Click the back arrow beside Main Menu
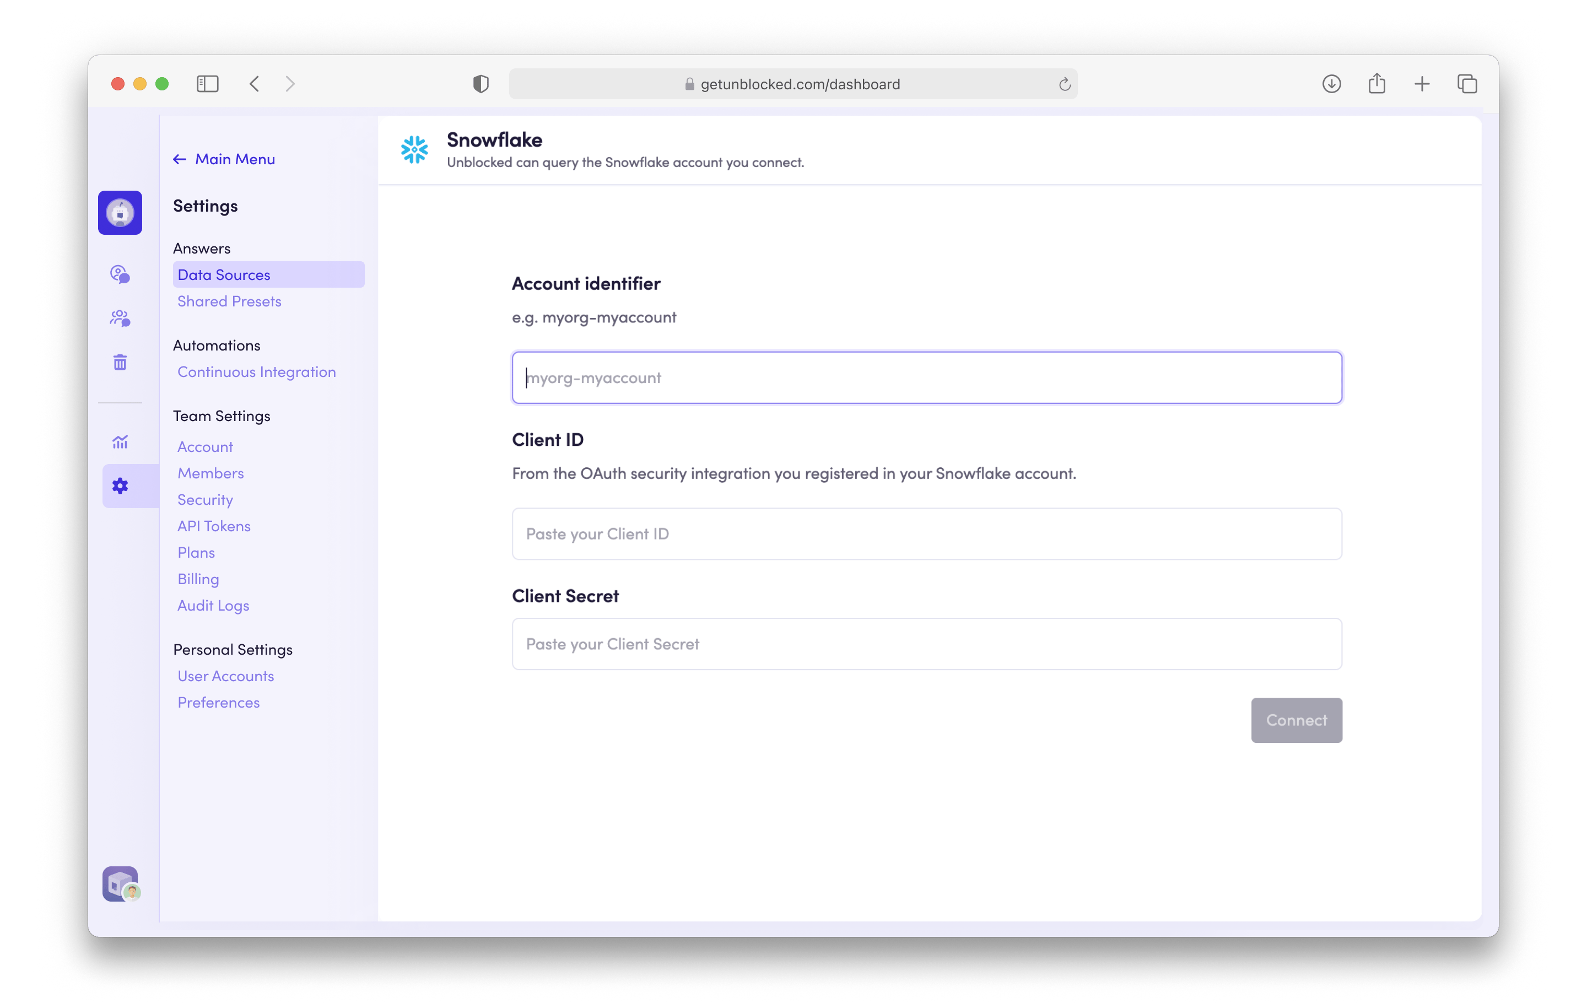The width and height of the screenshot is (1587, 1003). [179, 159]
